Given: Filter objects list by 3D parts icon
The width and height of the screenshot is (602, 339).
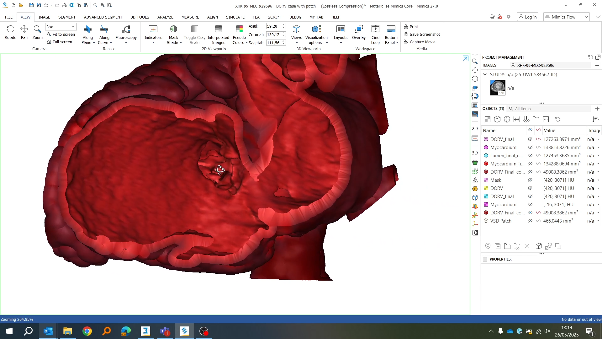Looking at the screenshot, I should coord(497,119).
